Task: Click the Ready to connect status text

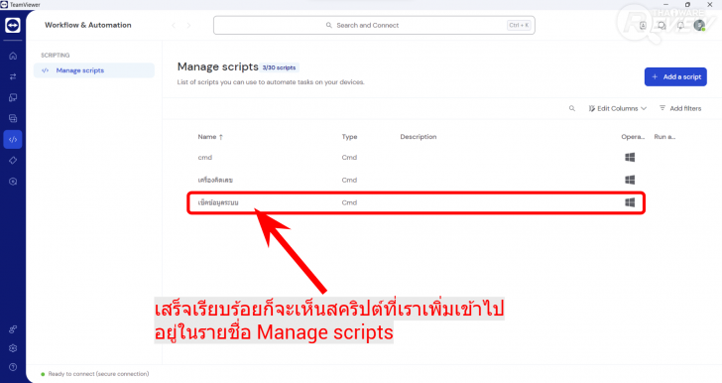Action: pyautogui.click(x=98, y=374)
